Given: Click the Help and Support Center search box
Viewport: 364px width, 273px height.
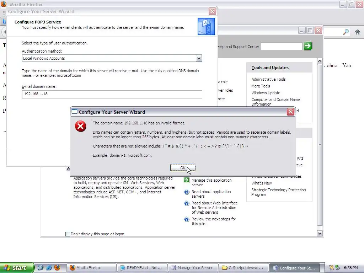Looking at the screenshot, I should [x=282, y=46].
